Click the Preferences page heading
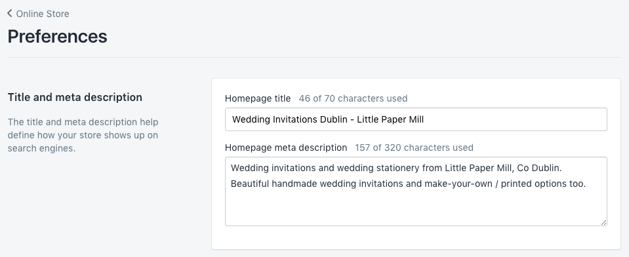The width and height of the screenshot is (629, 257). point(57,36)
